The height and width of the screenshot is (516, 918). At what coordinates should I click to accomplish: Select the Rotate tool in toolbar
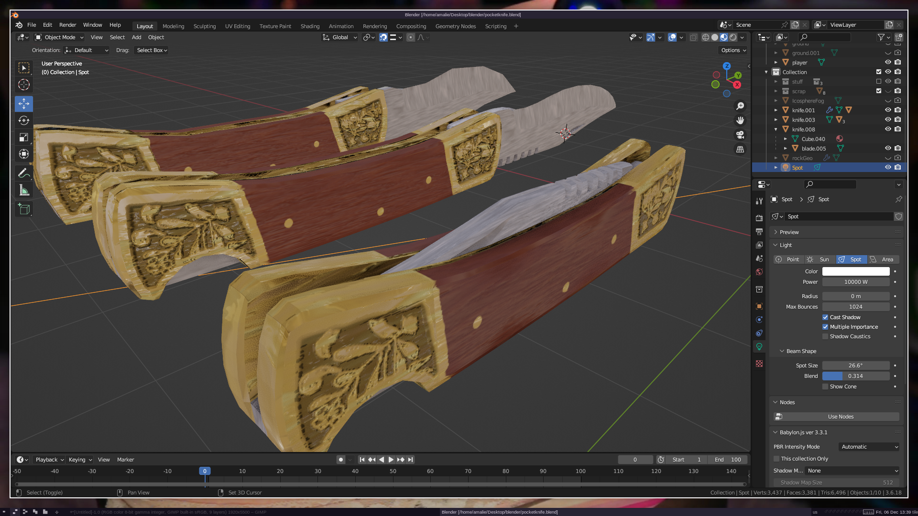23,120
